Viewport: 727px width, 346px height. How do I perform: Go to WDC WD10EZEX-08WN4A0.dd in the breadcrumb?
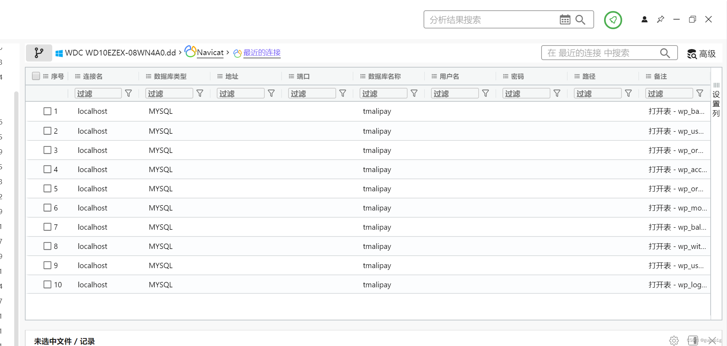tap(120, 53)
